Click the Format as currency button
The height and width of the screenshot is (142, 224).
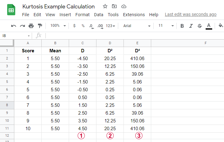pyautogui.click(x=74, y=26)
